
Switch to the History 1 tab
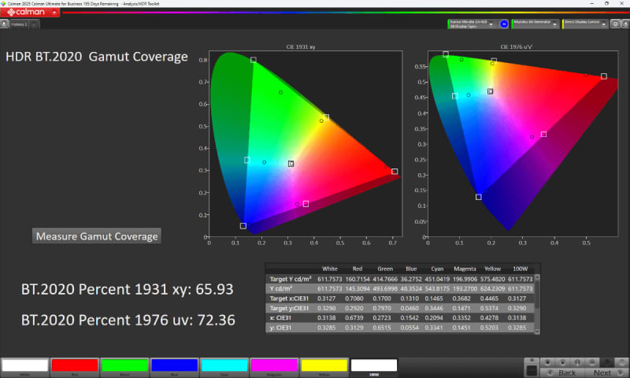coord(19,24)
